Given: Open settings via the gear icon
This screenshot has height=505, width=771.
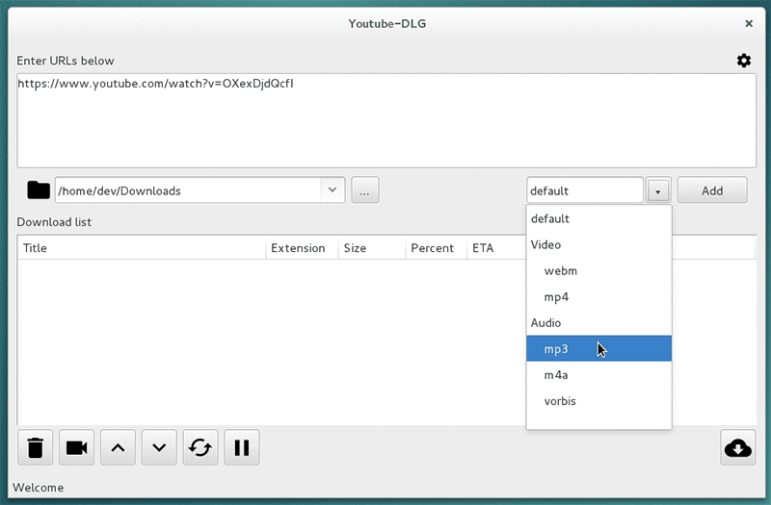Looking at the screenshot, I should (743, 61).
